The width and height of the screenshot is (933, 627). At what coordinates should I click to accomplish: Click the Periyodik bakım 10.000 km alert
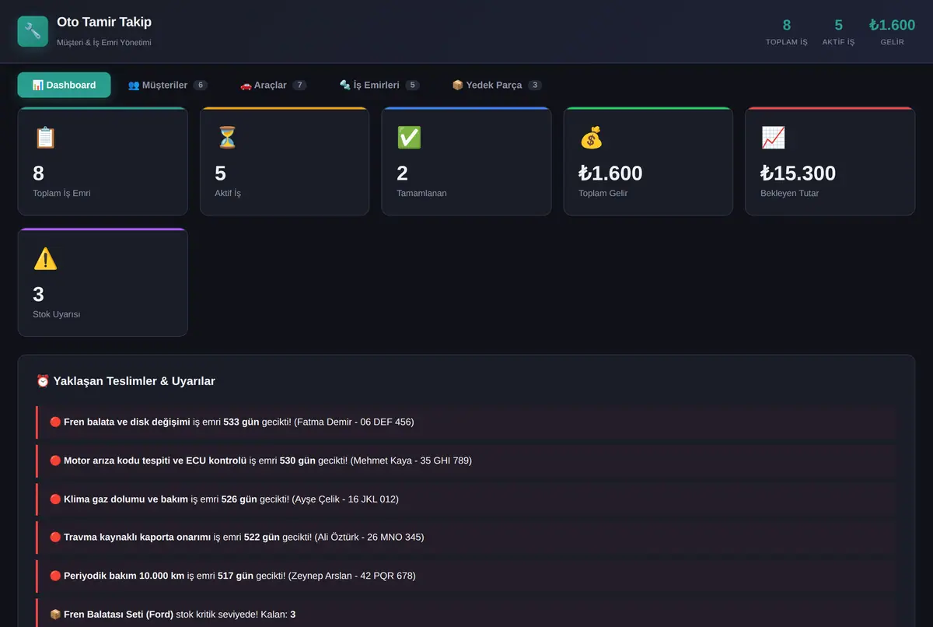pyautogui.click(x=466, y=576)
